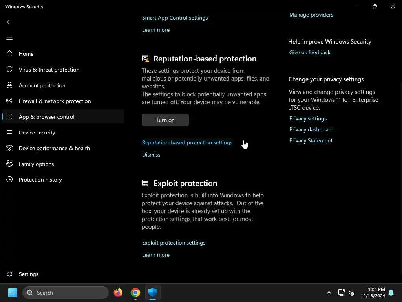Click the Manage providers link
Viewport: 402px width, 302px height.
pyautogui.click(x=311, y=15)
